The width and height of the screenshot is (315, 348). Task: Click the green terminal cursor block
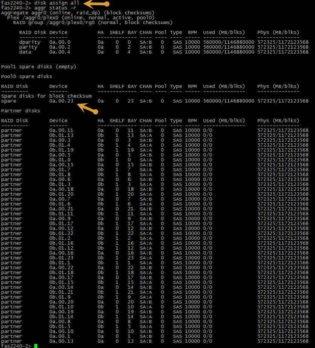click(36, 346)
